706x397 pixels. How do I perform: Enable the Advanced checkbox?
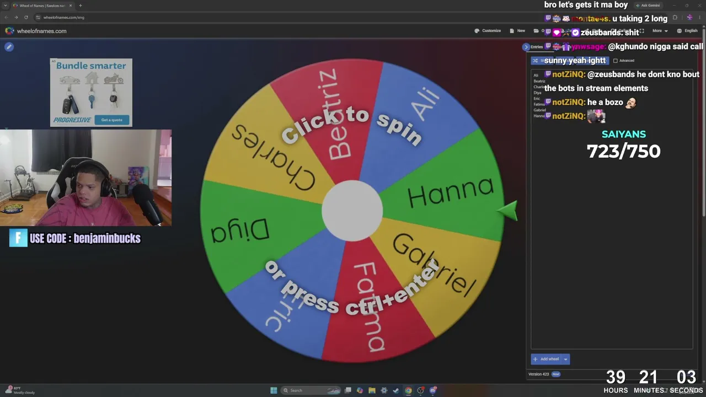[x=616, y=61]
